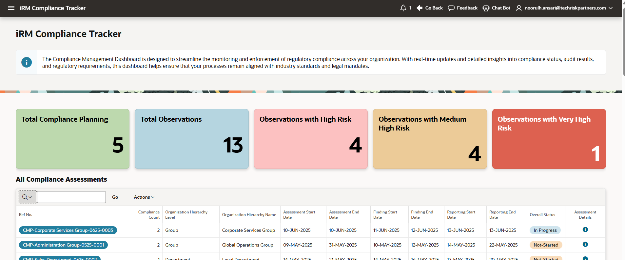Click the report search input field
This screenshot has width=625, height=260.
tap(71, 197)
